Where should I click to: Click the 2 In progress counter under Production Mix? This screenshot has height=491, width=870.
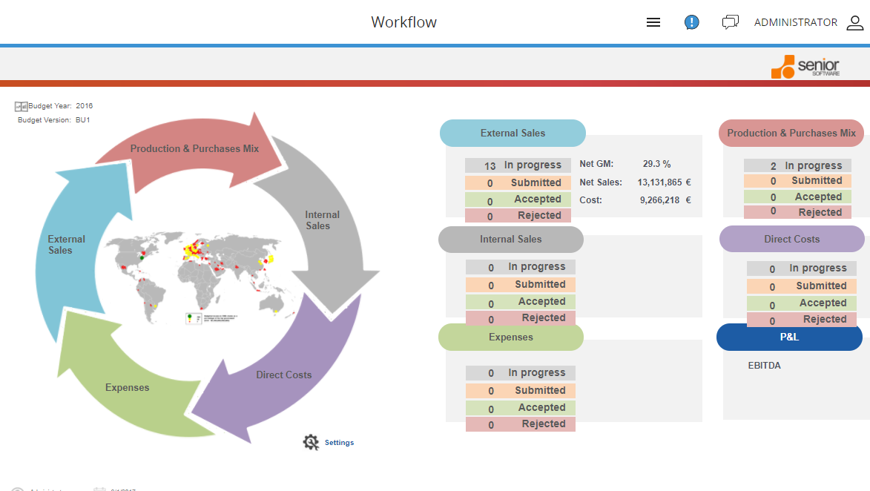point(797,165)
